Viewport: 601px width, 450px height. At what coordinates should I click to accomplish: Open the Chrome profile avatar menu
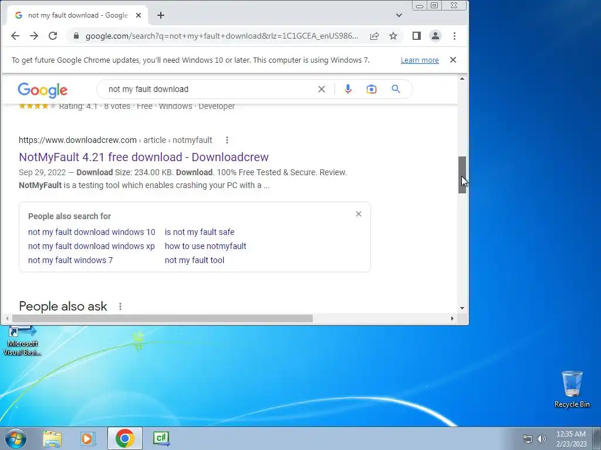[435, 36]
